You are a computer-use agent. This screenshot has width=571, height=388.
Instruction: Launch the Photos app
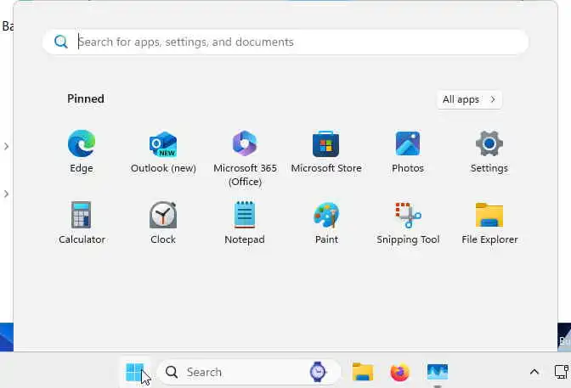[x=408, y=152]
